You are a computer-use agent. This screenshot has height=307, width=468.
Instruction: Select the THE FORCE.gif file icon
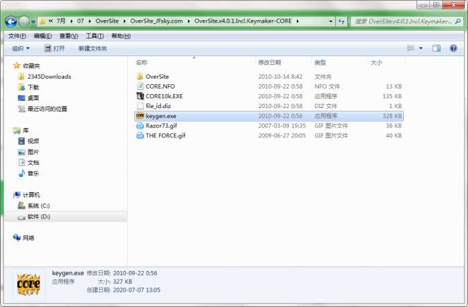(x=140, y=135)
